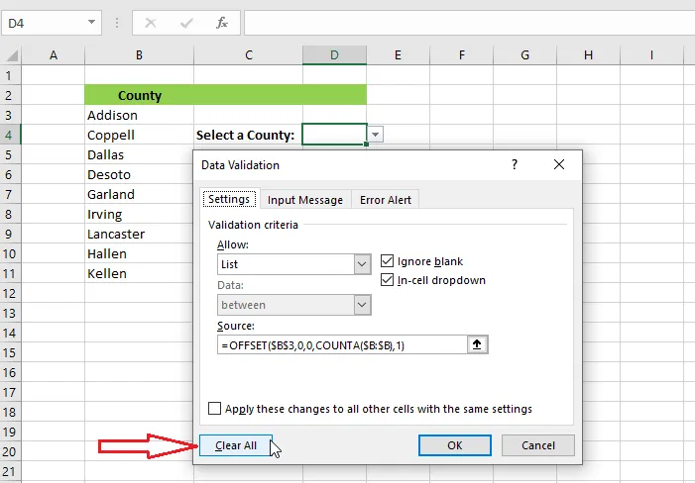Click the collapse dialog arrow beside Source
This screenshot has height=483, width=695.
(477, 344)
